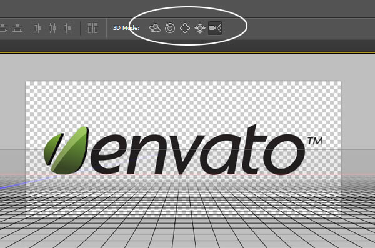
Task: Click the 3D Mode label
Action: coord(126,28)
